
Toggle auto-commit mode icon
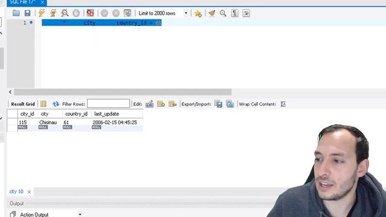point(127,13)
